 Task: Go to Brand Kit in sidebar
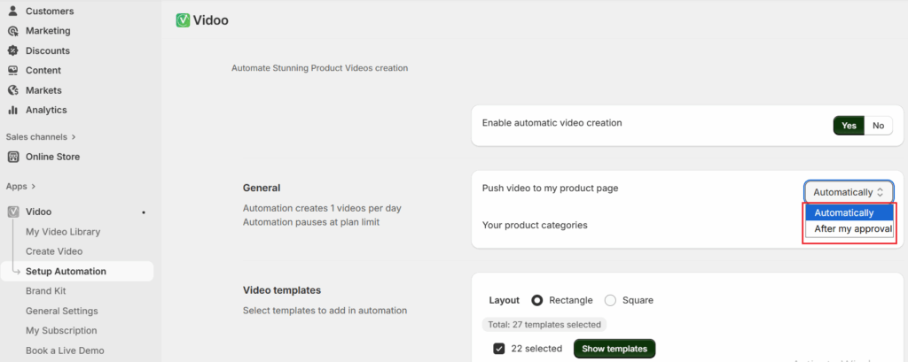46,291
